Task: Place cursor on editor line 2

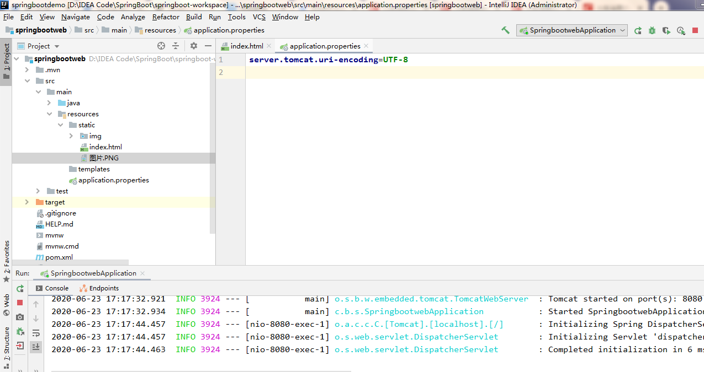Action: coord(474,72)
